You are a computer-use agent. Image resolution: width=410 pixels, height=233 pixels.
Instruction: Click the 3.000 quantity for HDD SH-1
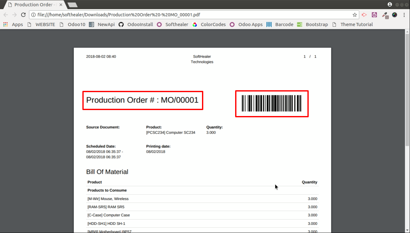[x=312, y=224]
